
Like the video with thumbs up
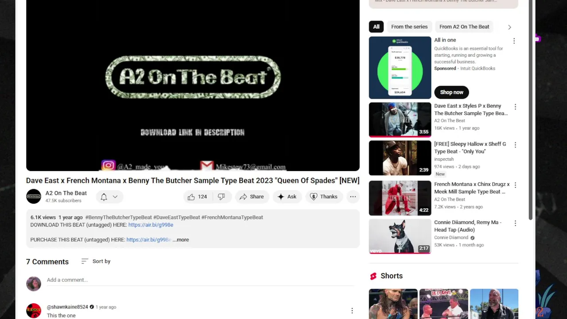pyautogui.click(x=197, y=197)
